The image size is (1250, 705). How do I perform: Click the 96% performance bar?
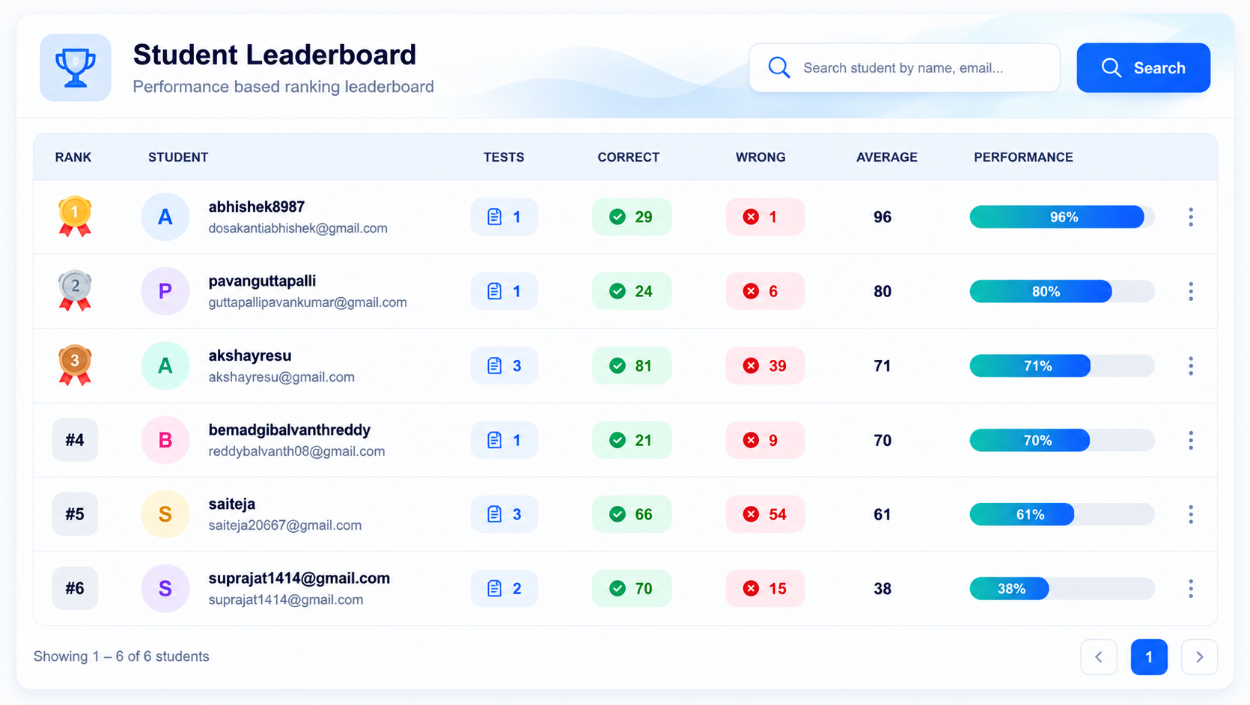[x=1062, y=217]
